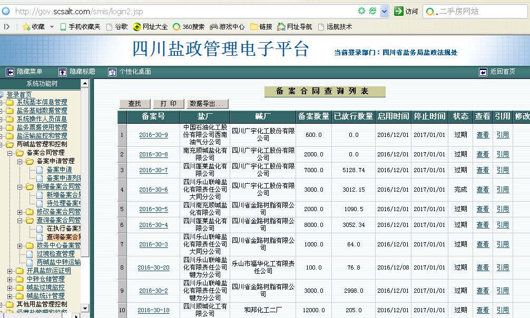Click the 游戏中心 gamepad bookmark icon
The height and width of the screenshot is (318, 530).
pos(214,27)
